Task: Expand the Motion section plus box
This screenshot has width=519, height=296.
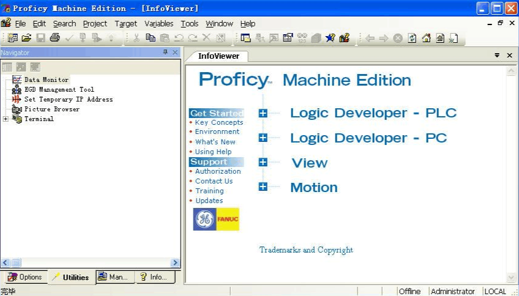Action: point(263,187)
